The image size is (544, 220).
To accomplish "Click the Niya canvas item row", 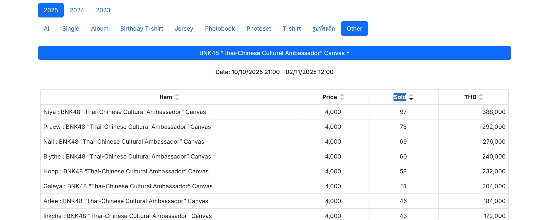I will (125, 112).
